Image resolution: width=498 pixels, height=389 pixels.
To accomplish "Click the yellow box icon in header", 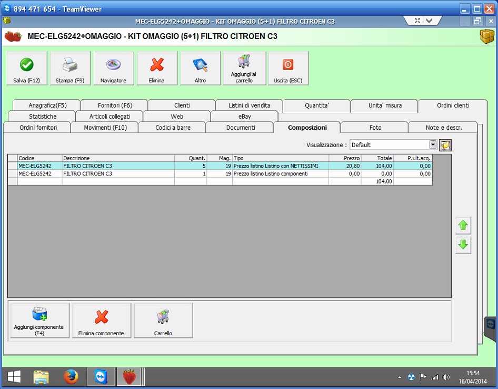I will [x=487, y=36].
